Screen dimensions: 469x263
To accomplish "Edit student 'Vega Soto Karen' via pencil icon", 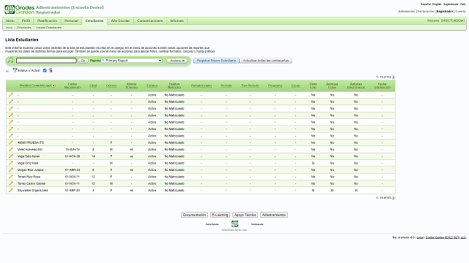I will 11,156.
